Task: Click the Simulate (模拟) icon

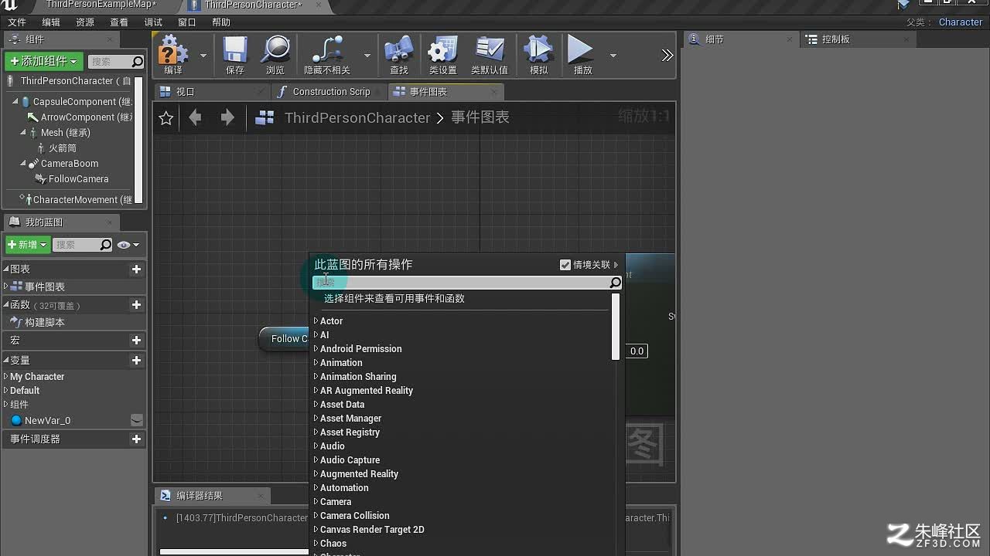Action: tap(538, 50)
